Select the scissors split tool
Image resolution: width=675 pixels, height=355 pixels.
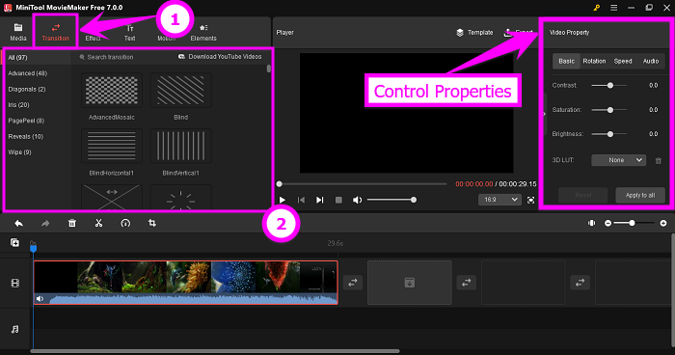[98, 223]
